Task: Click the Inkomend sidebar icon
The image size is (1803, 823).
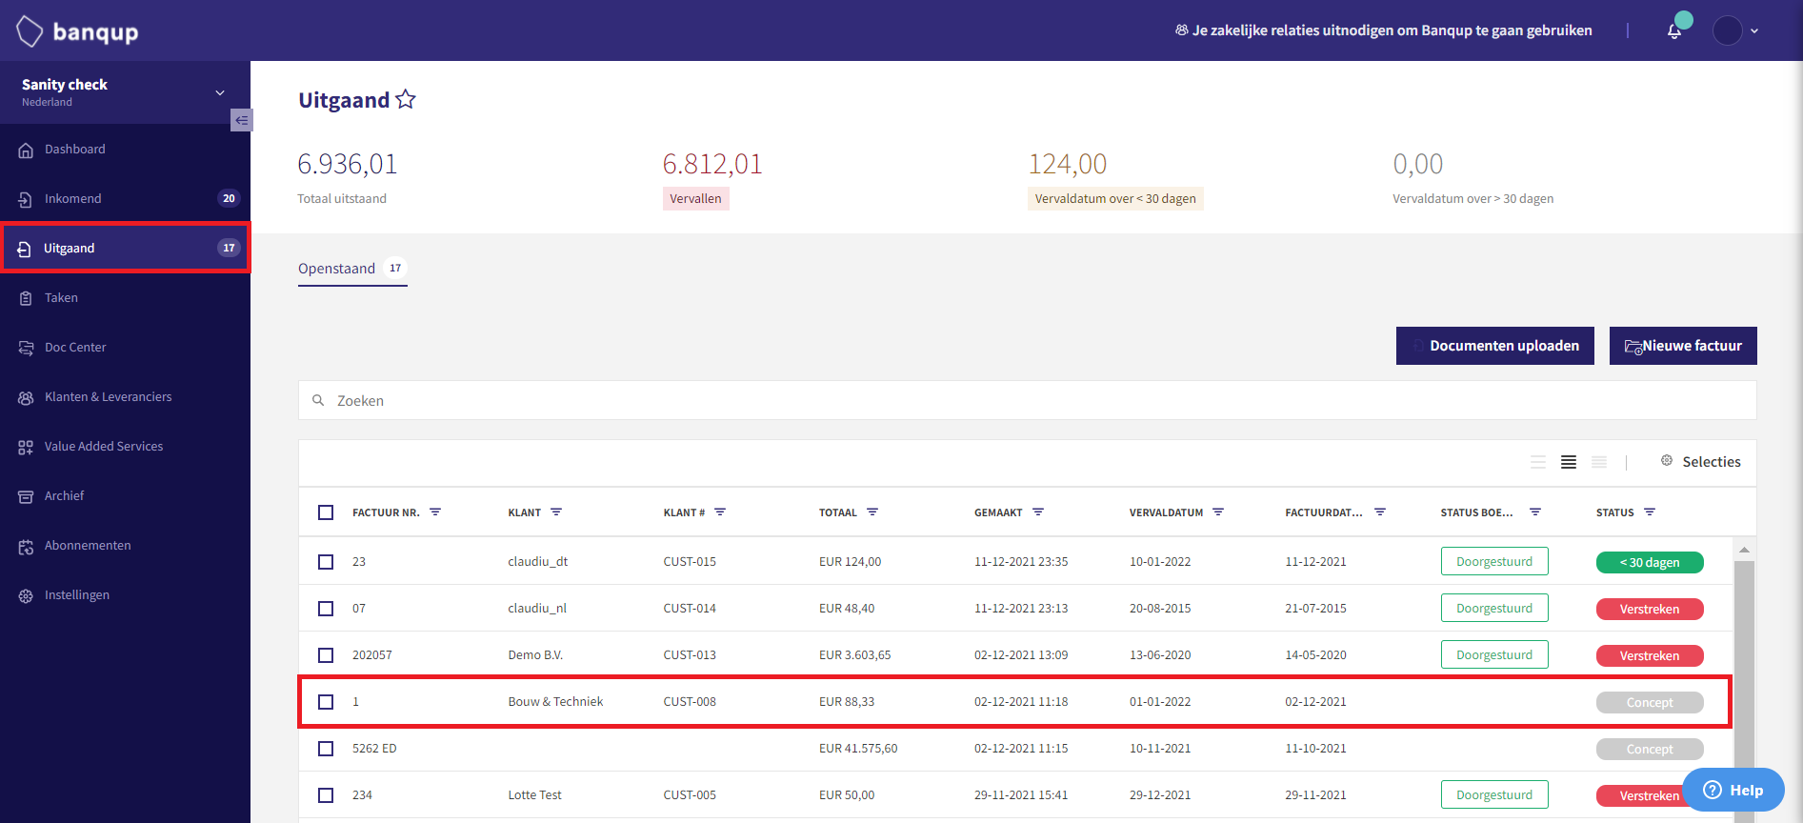Action: [26, 199]
